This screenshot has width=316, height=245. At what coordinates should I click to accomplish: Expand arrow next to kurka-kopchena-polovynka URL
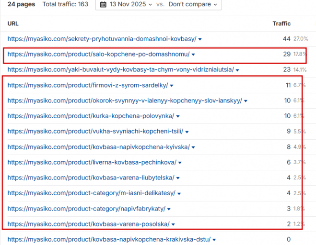(178, 116)
